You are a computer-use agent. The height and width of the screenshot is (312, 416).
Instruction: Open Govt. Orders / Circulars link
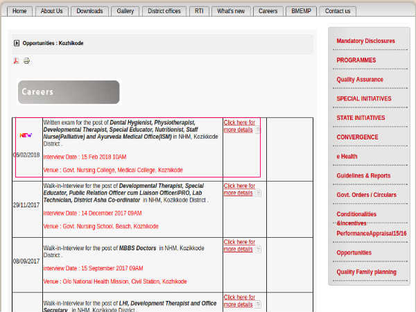(366, 195)
